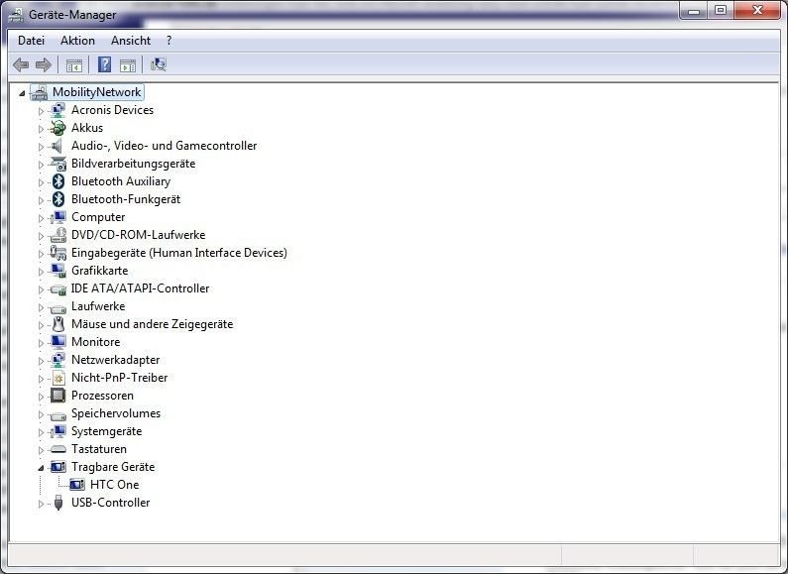Open the Aktion menu
This screenshot has width=788, height=574.
(77, 41)
